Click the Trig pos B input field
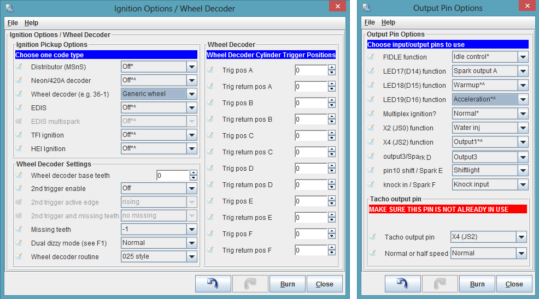 pyautogui.click(x=311, y=103)
